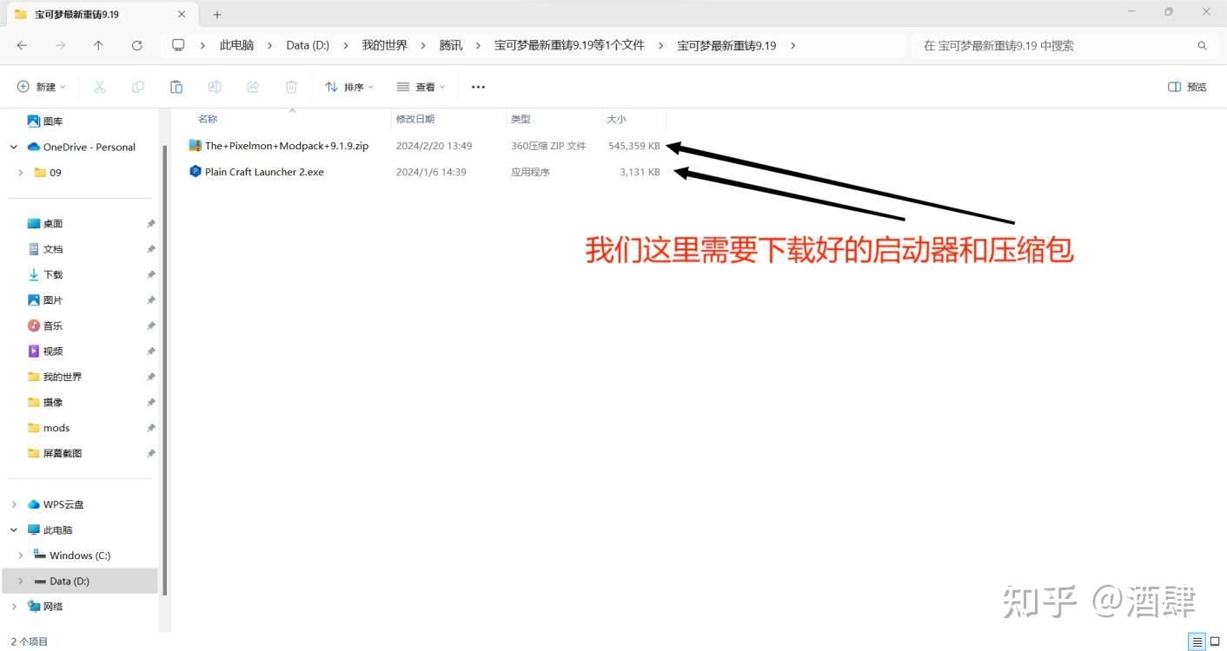Navigate to 腾讯 in the breadcrumb
Image resolution: width=1227 pixels, height=651 pixels.
pyautogui.click(x=451, y=45)
